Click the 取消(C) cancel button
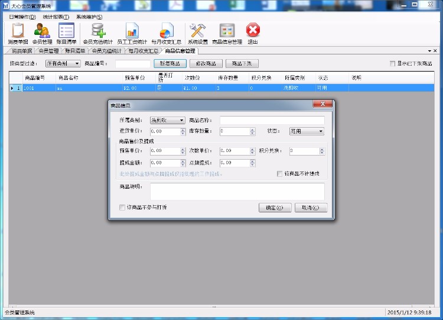 click(311, 208)
